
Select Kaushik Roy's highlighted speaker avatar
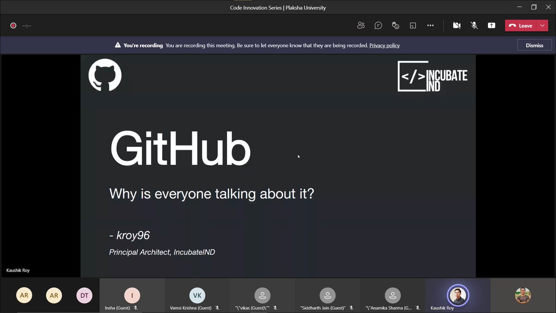tap(458, 295)
